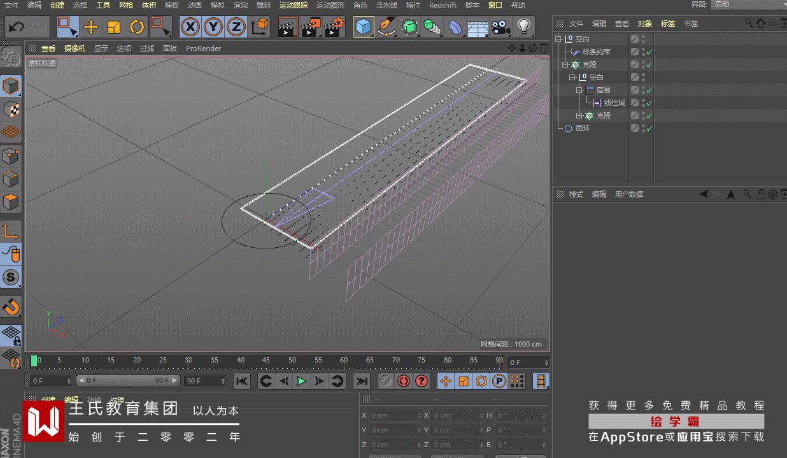Add a Light object from toolbar

tap(523, 27)
